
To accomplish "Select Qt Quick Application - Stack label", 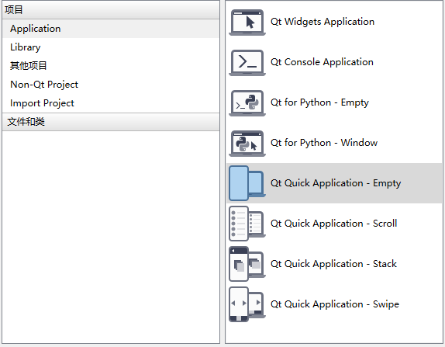I will point(333,264).
